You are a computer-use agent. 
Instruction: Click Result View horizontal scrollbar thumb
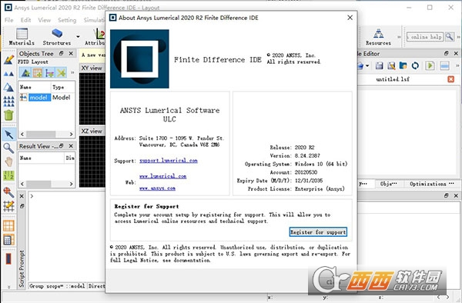[x=38, y=184]
